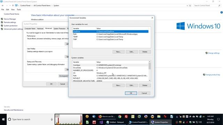Go back with the Control Panel back arrow
Image resolution: width=223 pixels, height=125 pixels.
click(3, 6)
